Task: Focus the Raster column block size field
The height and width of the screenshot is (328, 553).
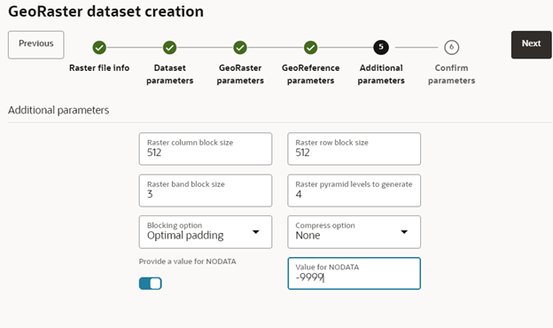Action: point(206,149)
